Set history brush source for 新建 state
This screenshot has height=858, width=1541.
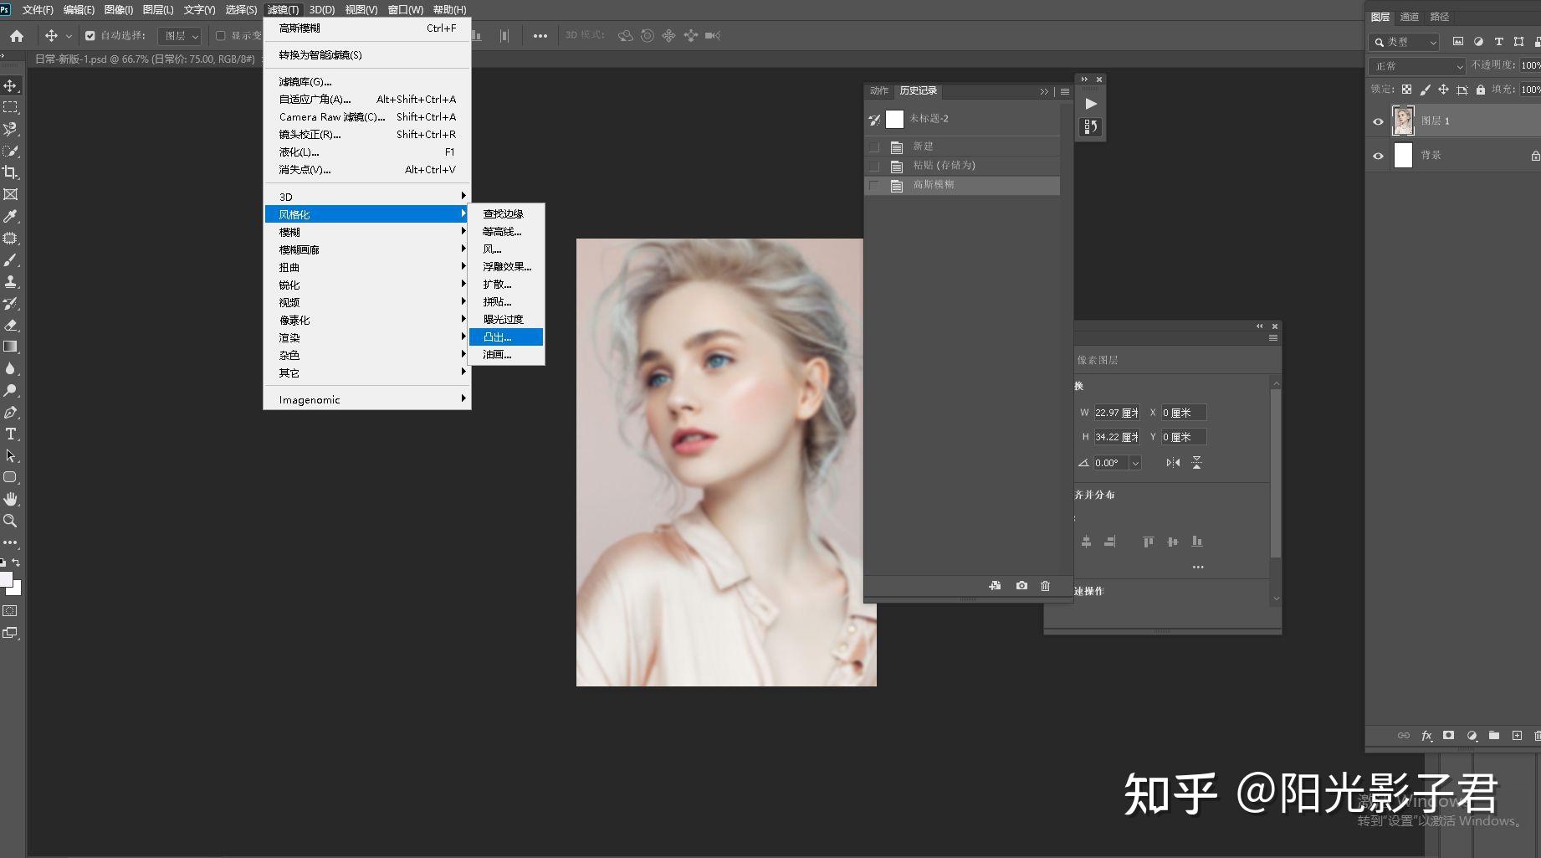click(x=874, y=146)
